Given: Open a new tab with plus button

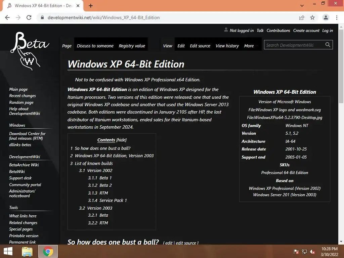Looking at the screenshot, I should 91,6.
